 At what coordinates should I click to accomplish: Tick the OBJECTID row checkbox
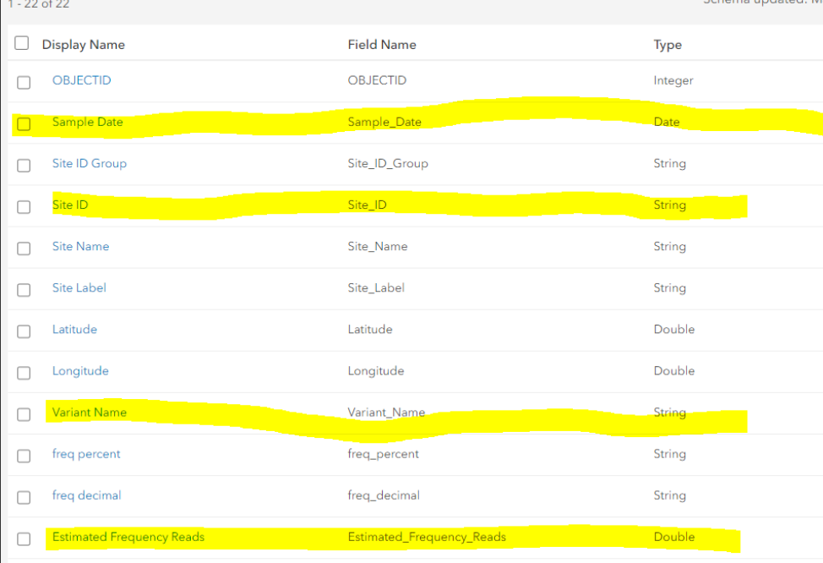point(24,82)
